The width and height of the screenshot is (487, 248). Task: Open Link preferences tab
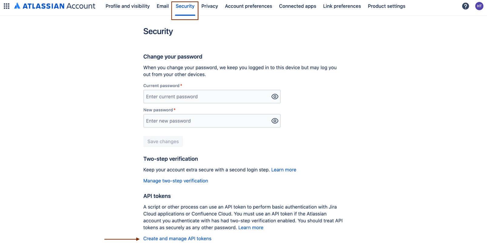pyautogui.click(x=342, y=6)
